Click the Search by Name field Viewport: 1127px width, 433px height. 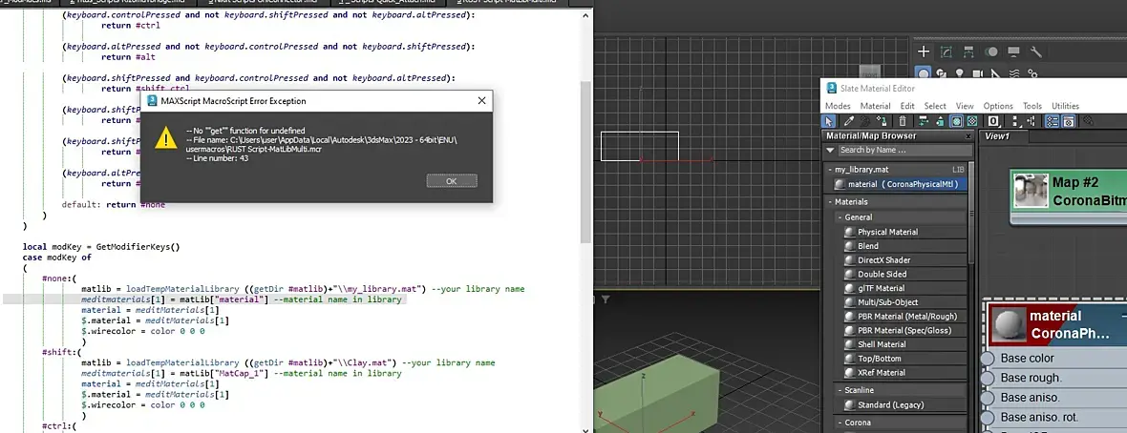point(904,150)
